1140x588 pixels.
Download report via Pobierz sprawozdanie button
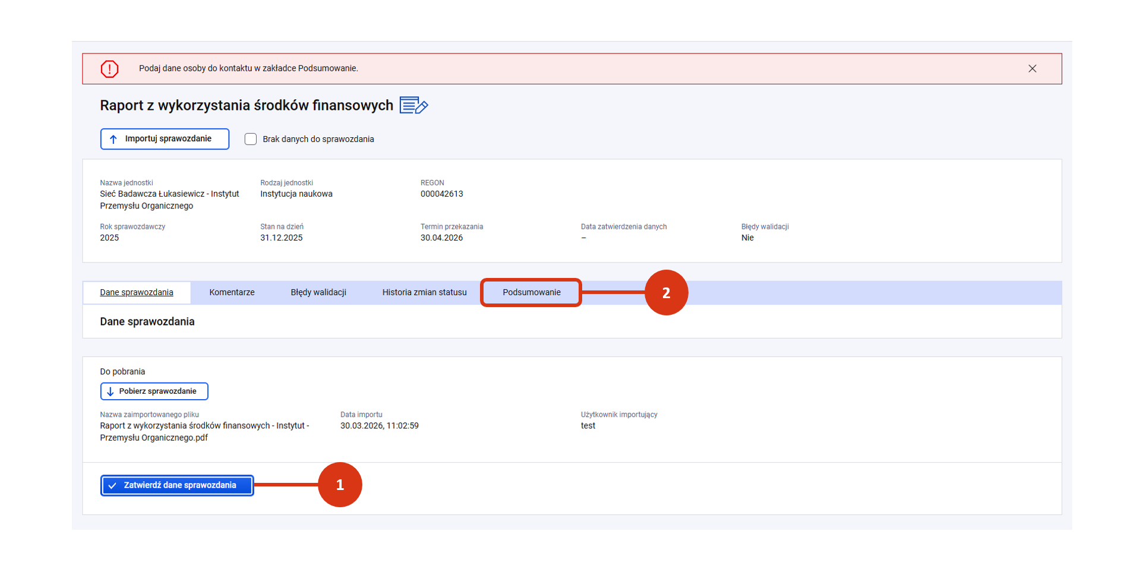(x=154, y=391)
